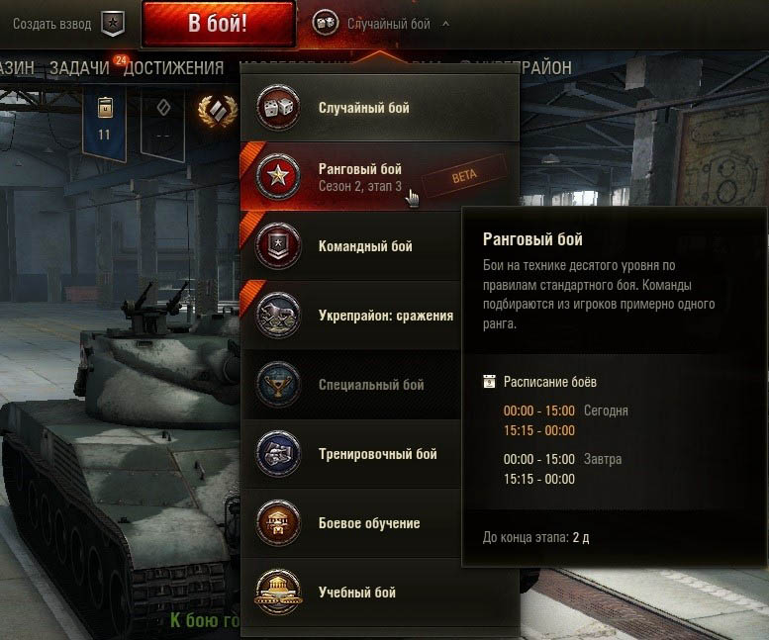
Task: Click the handshake Тренировочный бой icon
Action: (278, 454)
